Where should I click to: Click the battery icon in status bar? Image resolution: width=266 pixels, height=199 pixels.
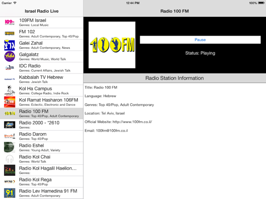(x=261, y=3)
